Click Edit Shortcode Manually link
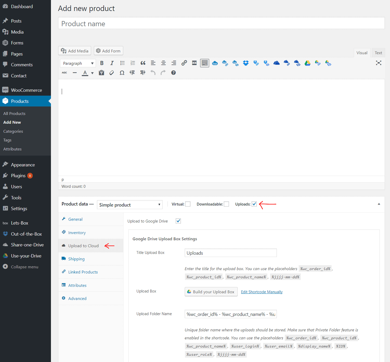Screen dimensions: 390x362 (x=262, y=292)
